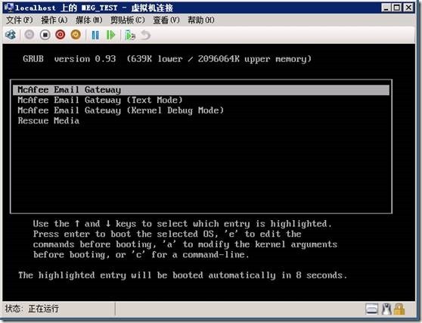This screenshot has width=422, height=323.
Task: Close the virtual machine connection window
Action: click(408, 8)
